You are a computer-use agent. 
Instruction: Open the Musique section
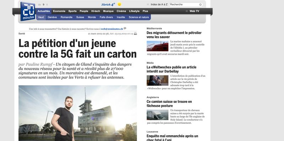(108, 11)
